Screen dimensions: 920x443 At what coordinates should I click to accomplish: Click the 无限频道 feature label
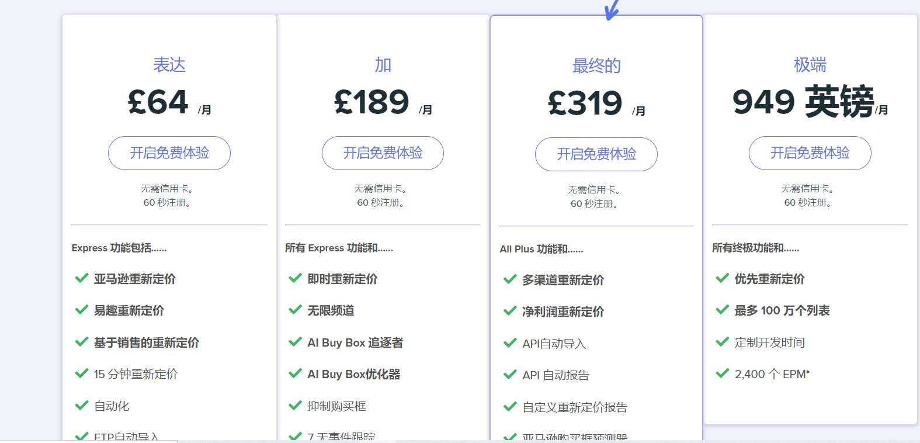coord(331,310)
